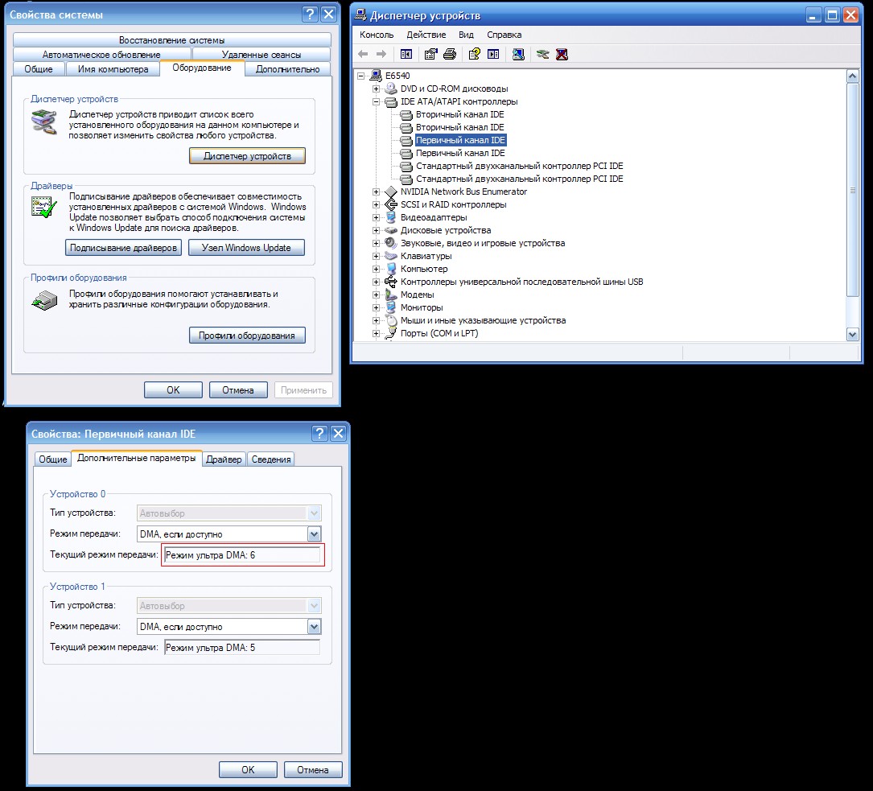Click the show/hide action pane toolbar icon
This screenshot has height=791, width=873.
[493, 54]
